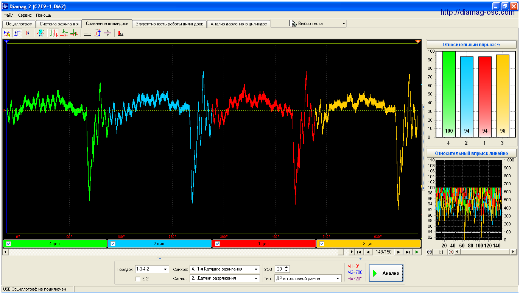Select overlaid cylinder waveform view icon
Screen dimensions: 520x294
pos(74,33)
